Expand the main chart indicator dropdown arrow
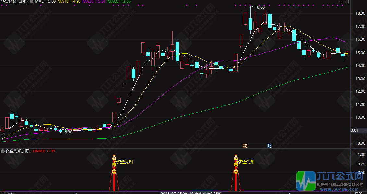 pos(31,2)
